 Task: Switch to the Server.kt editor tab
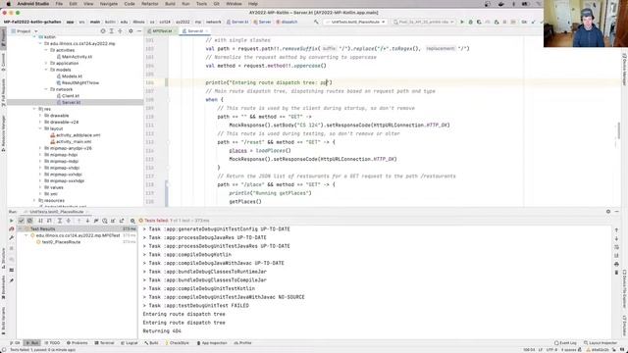(x=195, y=30)
